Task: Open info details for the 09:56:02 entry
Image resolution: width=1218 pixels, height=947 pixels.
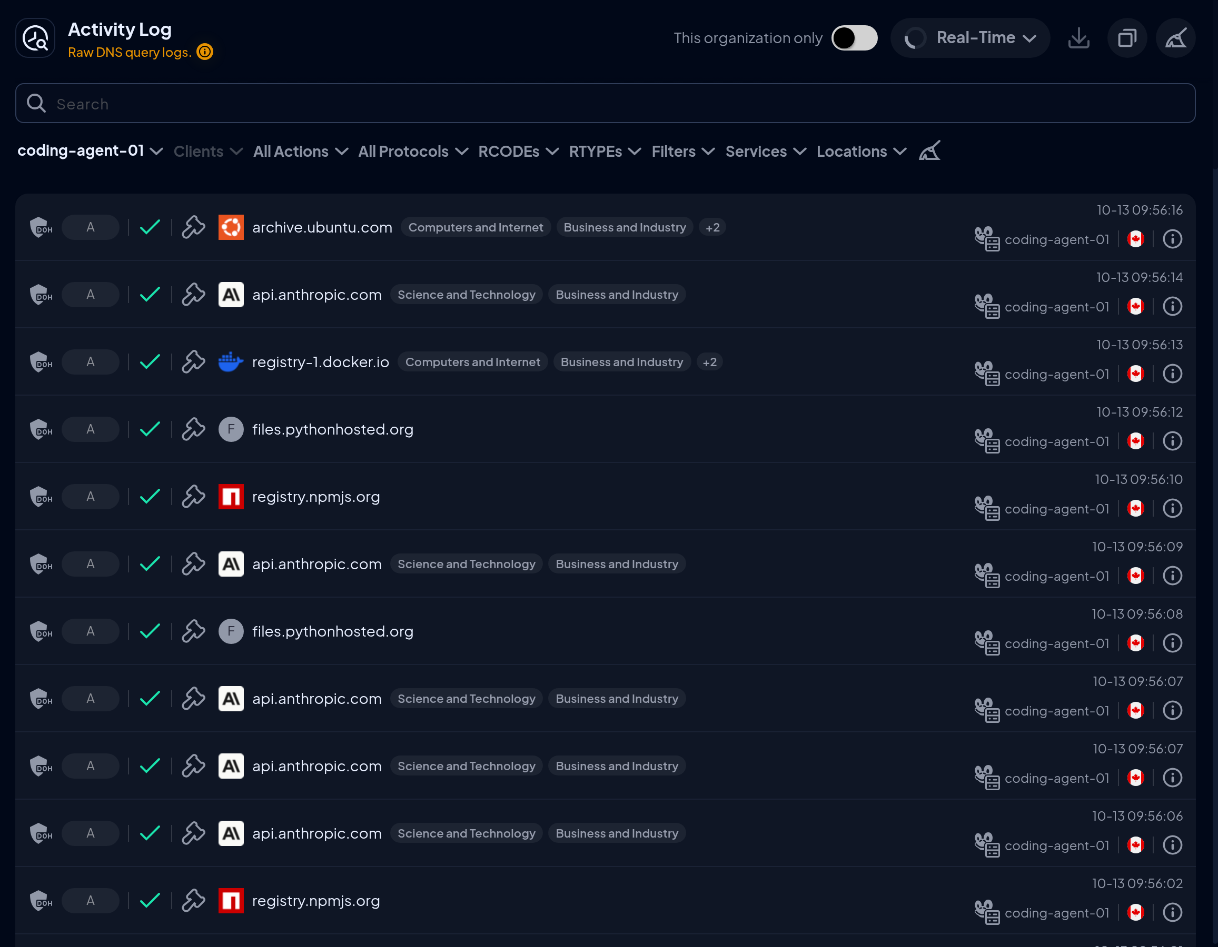Action: 1172,913
